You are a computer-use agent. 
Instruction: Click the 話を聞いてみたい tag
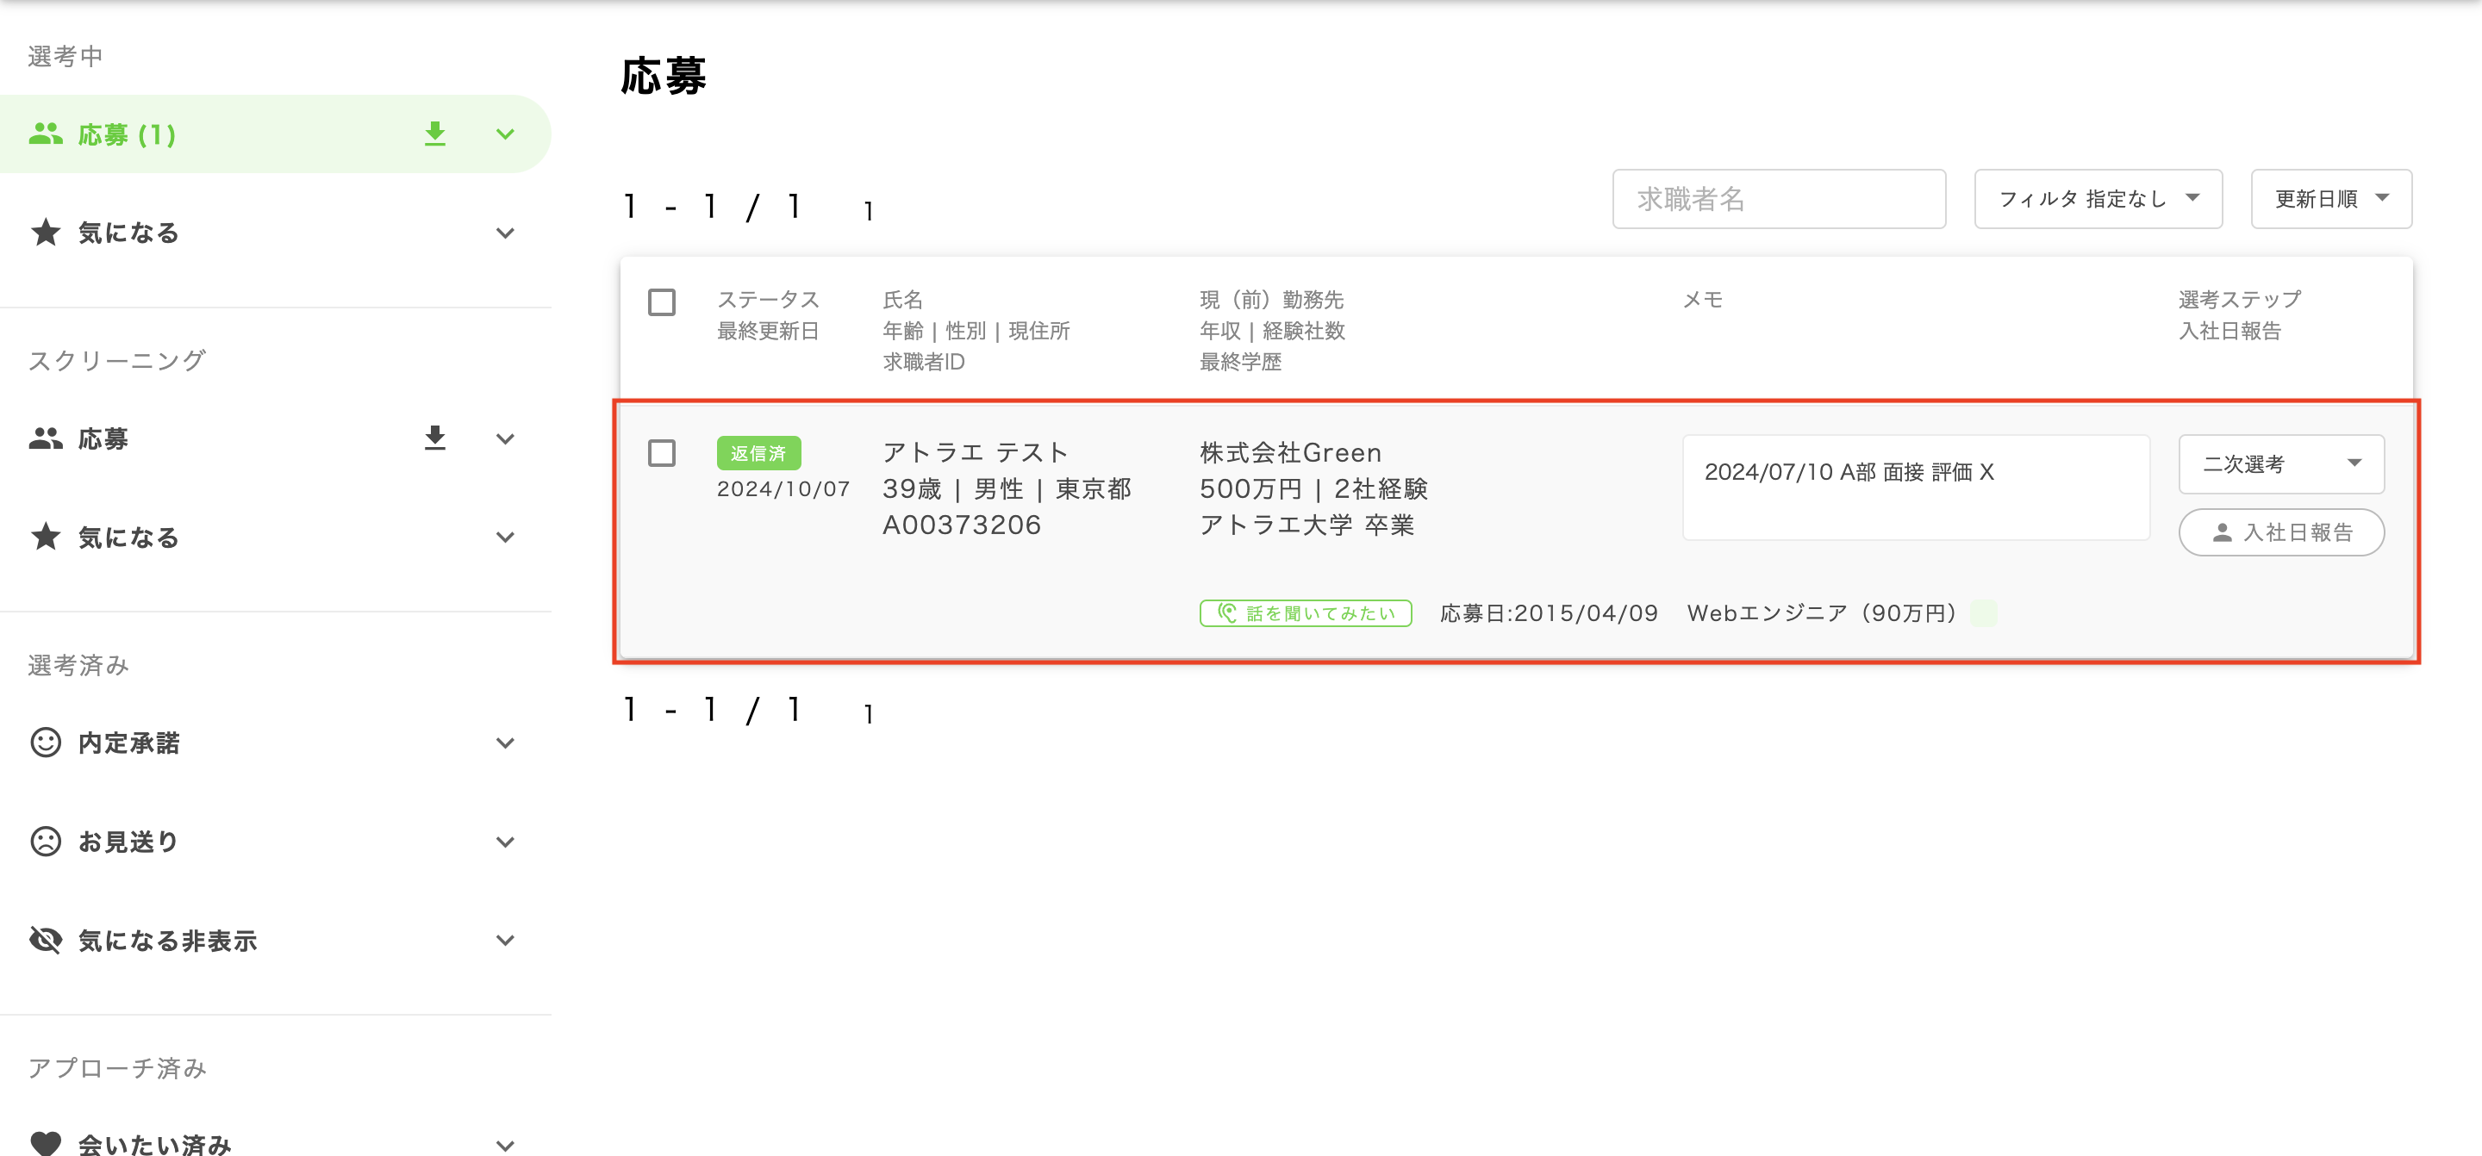coord(1306,613)
